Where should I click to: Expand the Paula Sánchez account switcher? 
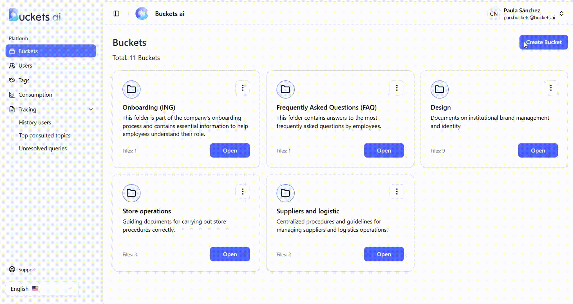[x=561, y=14]
